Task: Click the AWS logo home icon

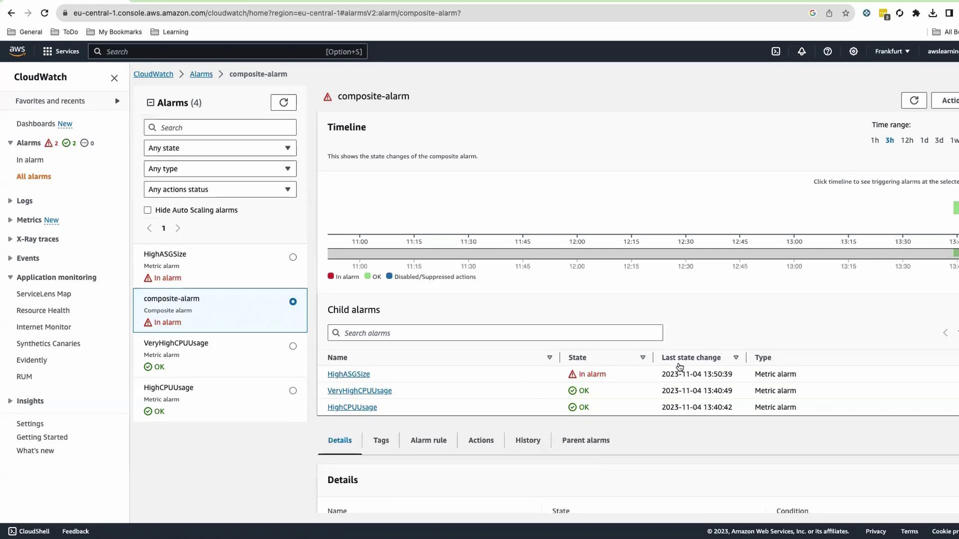Action: 17,51
